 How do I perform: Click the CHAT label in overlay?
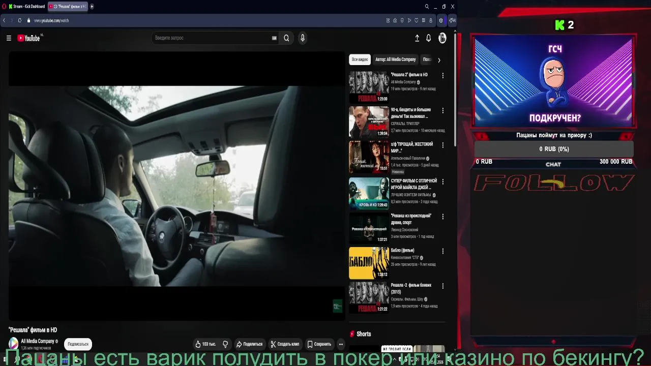click(x=553, y=164)
